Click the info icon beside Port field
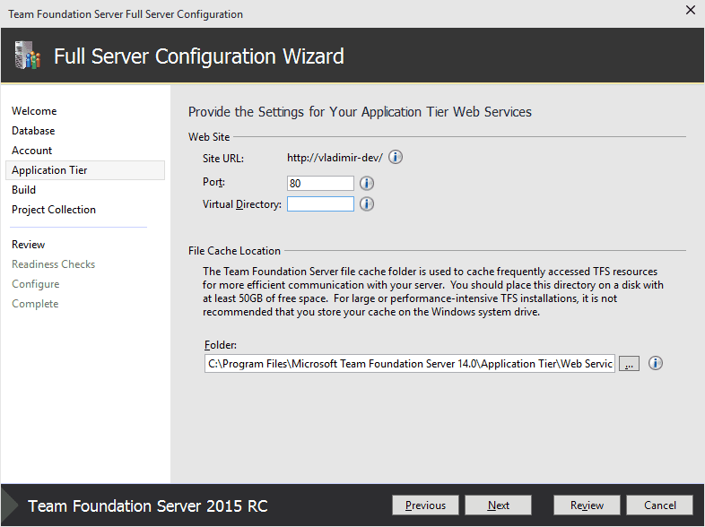This screenshot has height=527, width=705. tap(367, 183)
